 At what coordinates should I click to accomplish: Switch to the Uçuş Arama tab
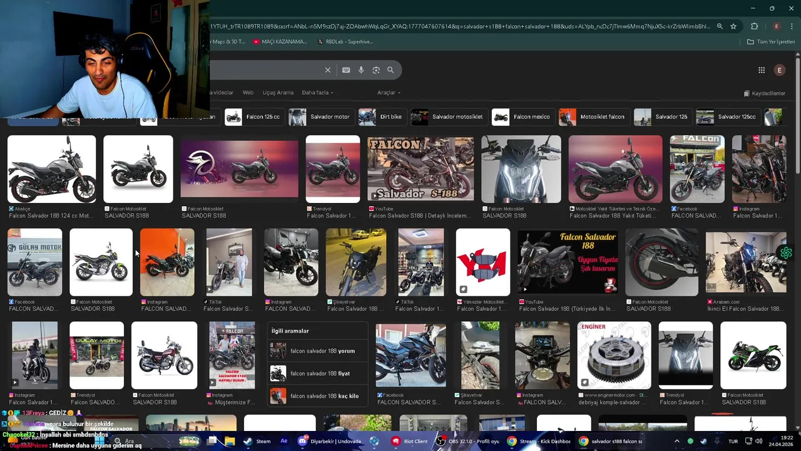click(x=278, y=93)
